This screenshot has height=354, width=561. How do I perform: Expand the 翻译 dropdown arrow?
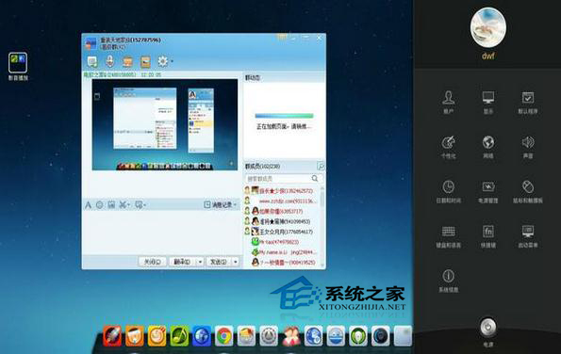pos(200,262)
